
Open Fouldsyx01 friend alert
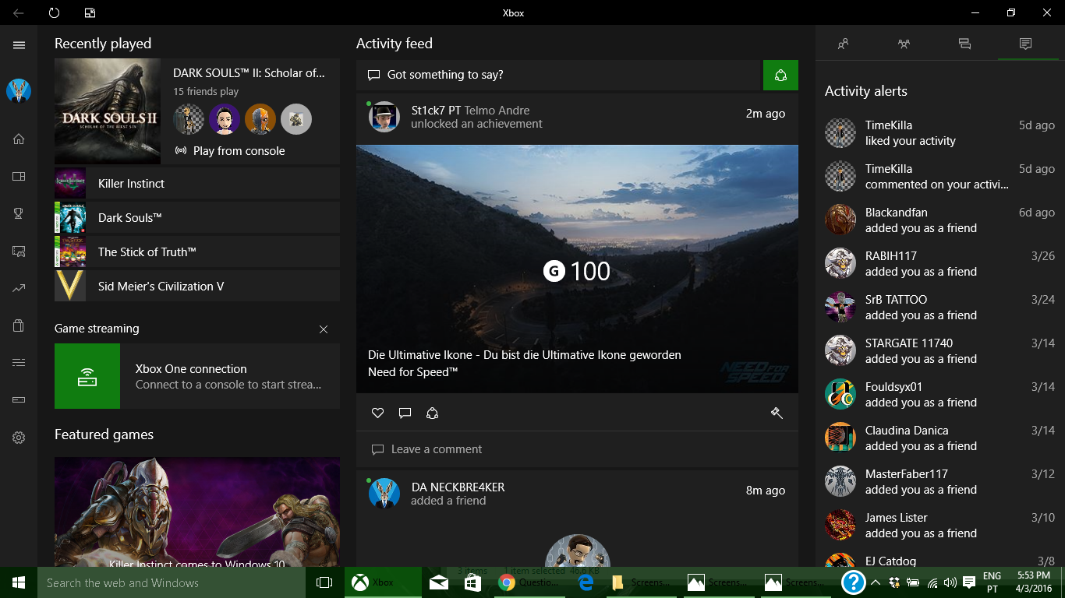coord(939,395)
